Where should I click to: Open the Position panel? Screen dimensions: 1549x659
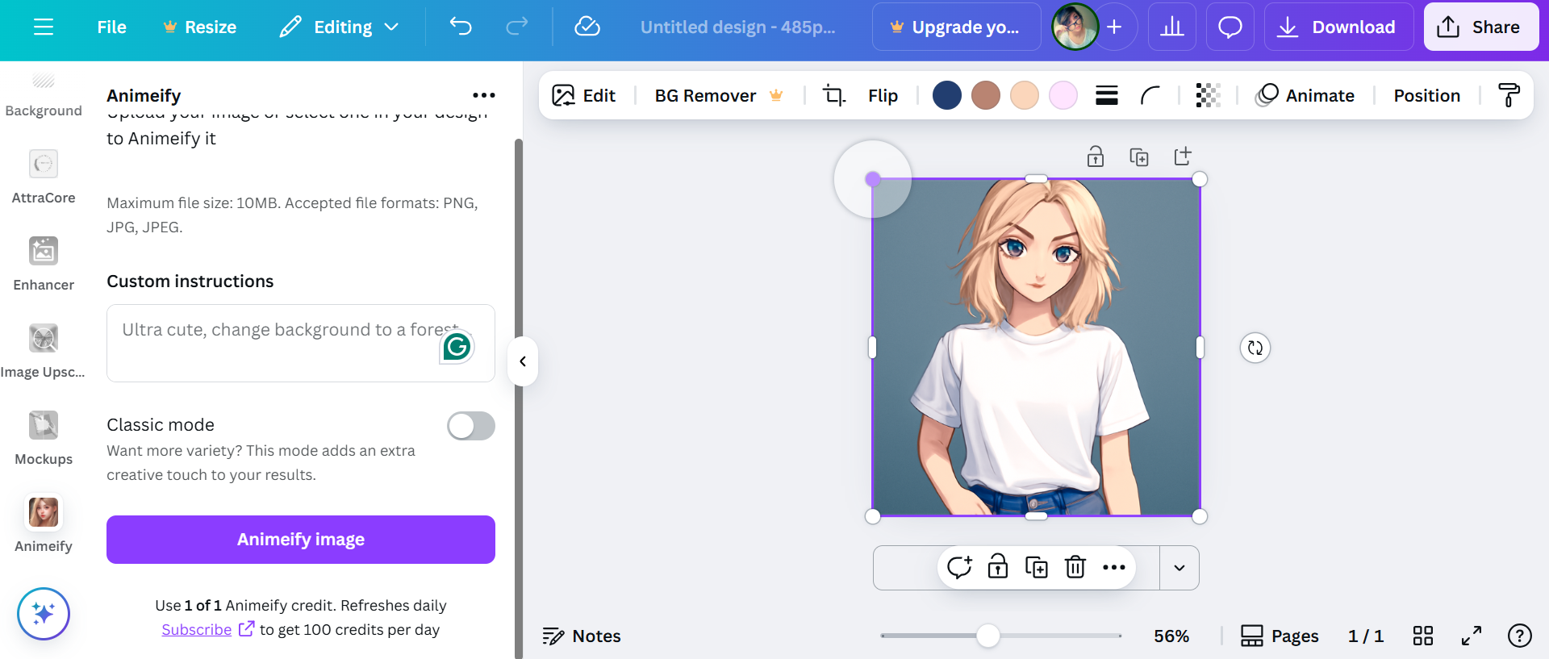[1426, 95]
